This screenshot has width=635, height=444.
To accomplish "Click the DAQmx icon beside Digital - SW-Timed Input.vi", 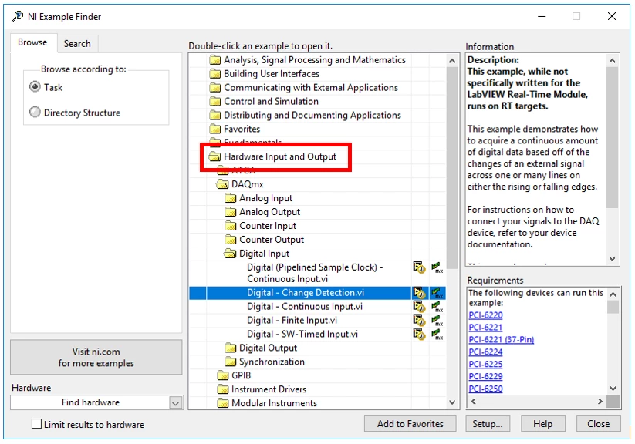I will [x=437, y=334].
